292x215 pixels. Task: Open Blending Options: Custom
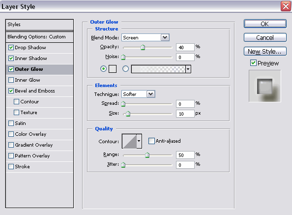click(x=39, y=37)
